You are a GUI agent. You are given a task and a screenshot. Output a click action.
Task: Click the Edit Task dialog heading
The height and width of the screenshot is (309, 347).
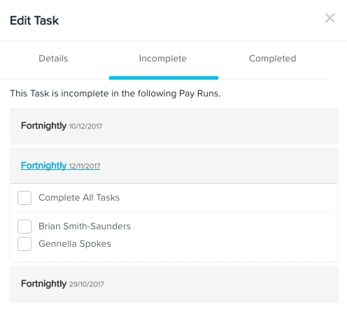[34, 20]
